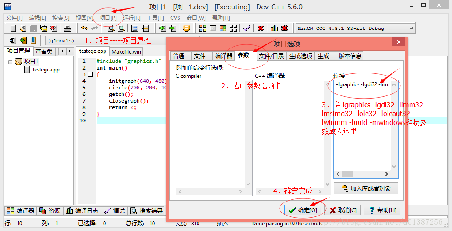Open the 工具[T] menu
Image resolution: width=452 pixels, height=231 pixels.
coord(155,18)
